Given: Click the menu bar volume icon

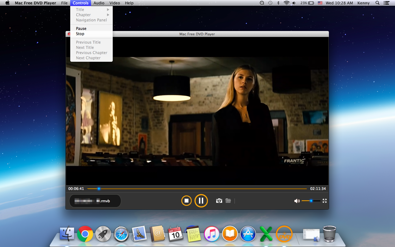Looking at the screenshot, I should pyautogui.click(x=294, y=3).
